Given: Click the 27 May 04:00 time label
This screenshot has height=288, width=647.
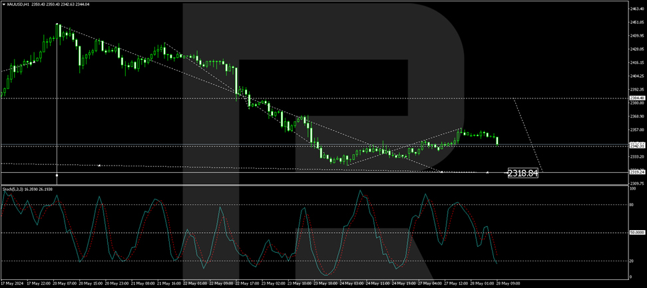Looking at the screenshot, I should [x=431, y=283].
